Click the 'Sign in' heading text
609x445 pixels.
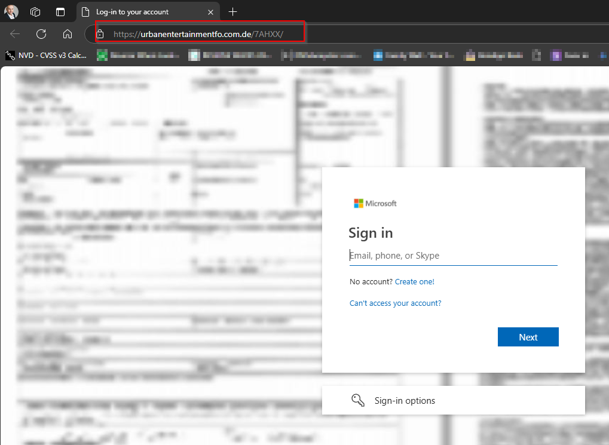(x=371, y=234)
